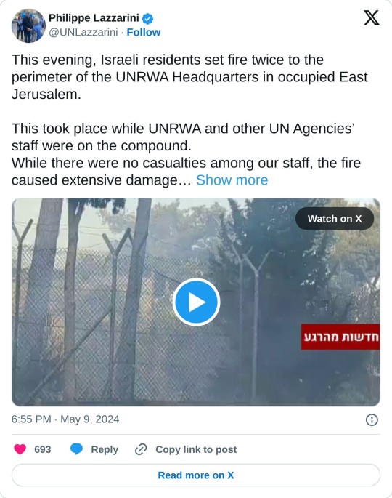Screen dimensions: 392x498
Task: Like the post with heart icon
Action: coord(20,449)
